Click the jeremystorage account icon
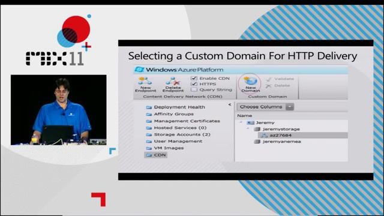384x216 pixels. pos(257,129)
